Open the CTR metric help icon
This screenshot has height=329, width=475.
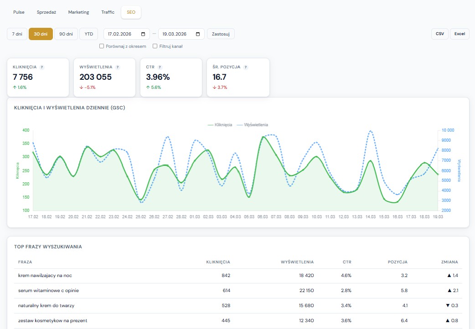pos(160,67)
